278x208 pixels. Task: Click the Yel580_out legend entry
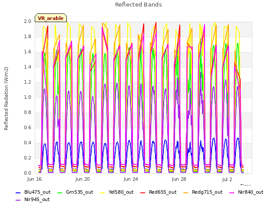pos(117,192)
